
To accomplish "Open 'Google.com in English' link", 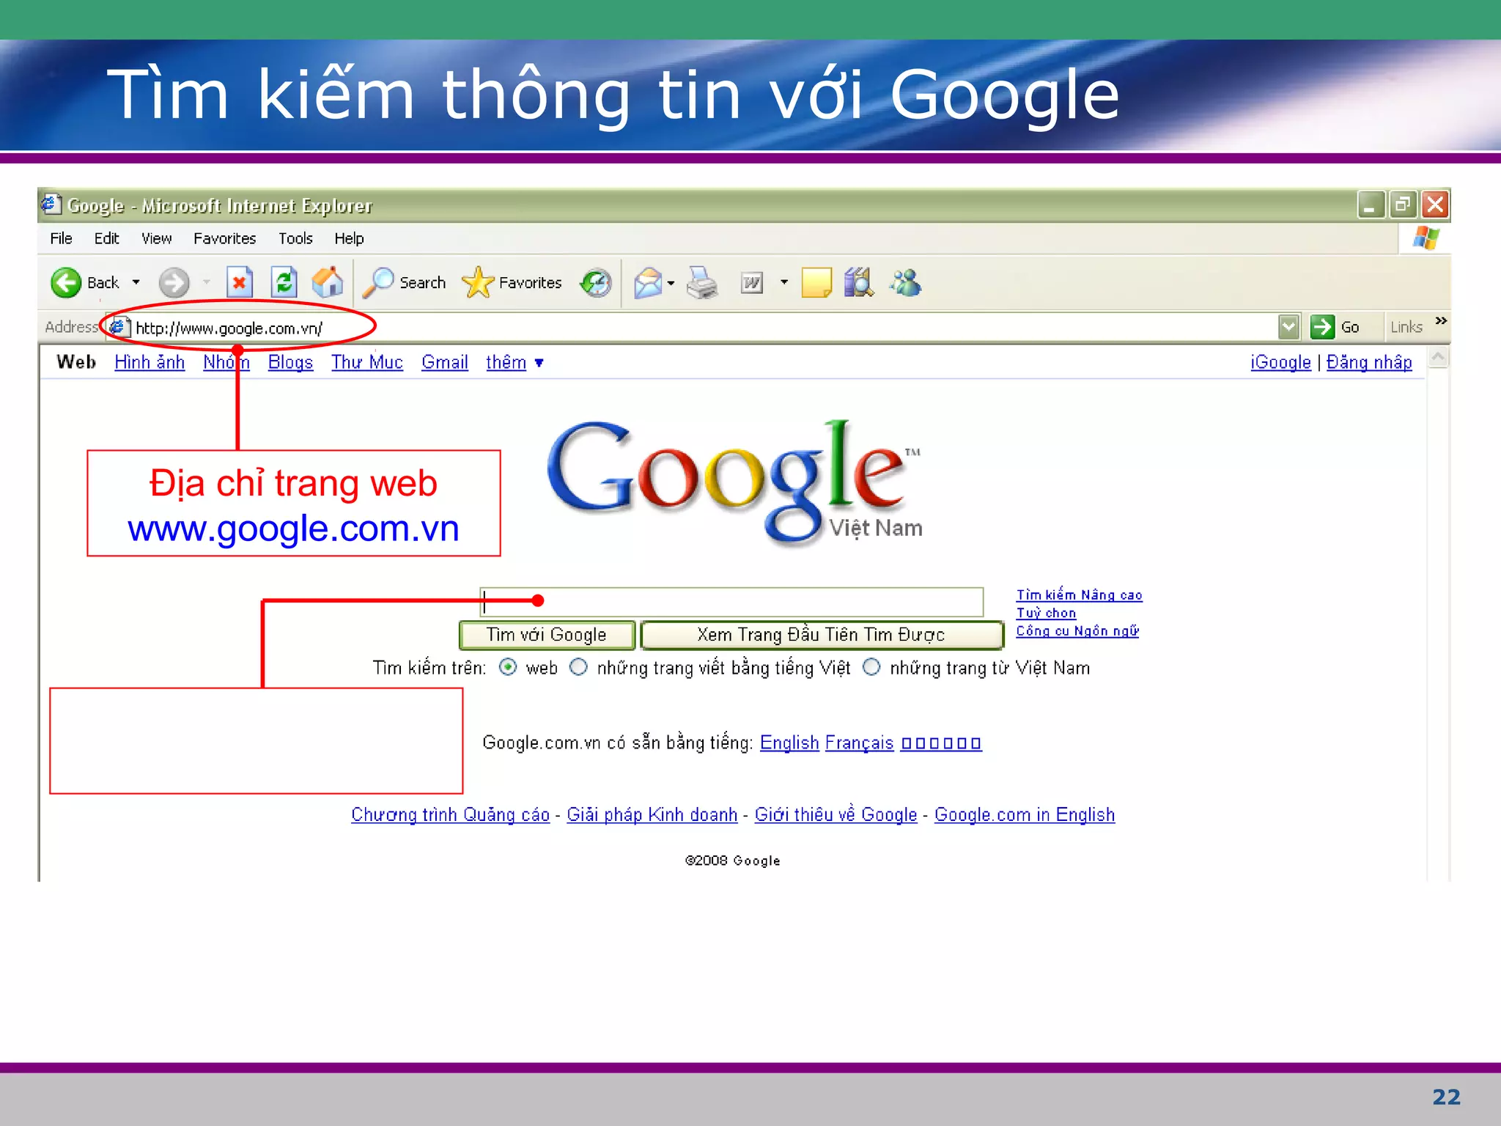I will click(x=1025, y=814).
